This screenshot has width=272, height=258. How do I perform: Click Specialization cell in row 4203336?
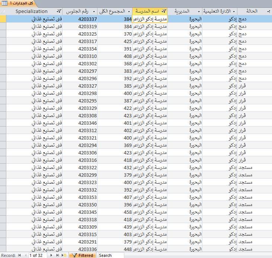[x=34, y=249]
